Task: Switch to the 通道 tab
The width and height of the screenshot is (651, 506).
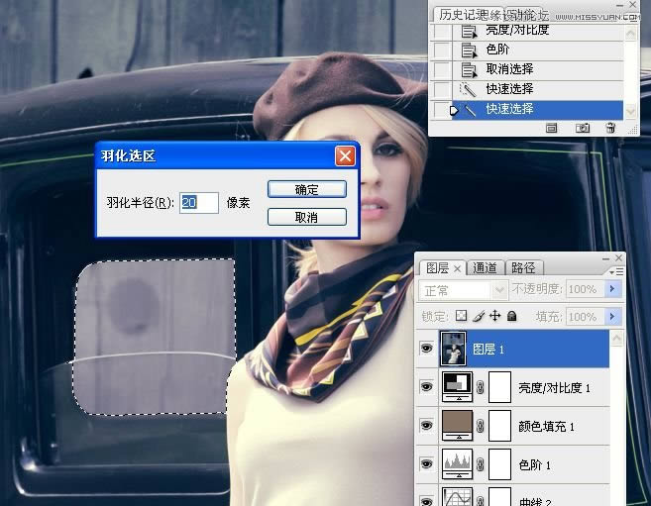Action: click(486, 268)
